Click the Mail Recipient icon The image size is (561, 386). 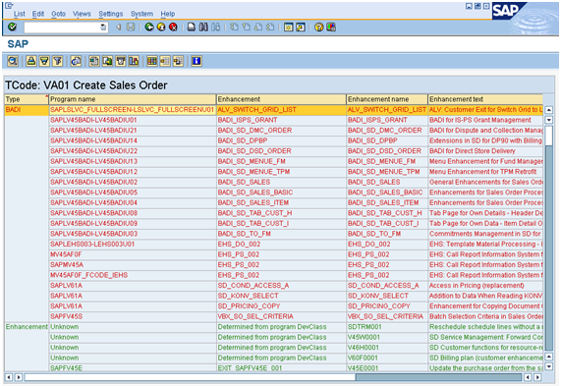tap(121, 61)
